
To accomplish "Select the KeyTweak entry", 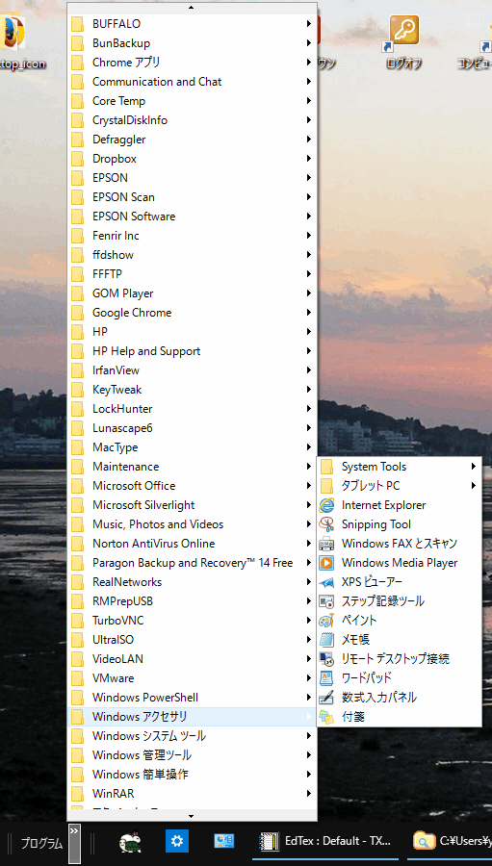I will point(192,390).
